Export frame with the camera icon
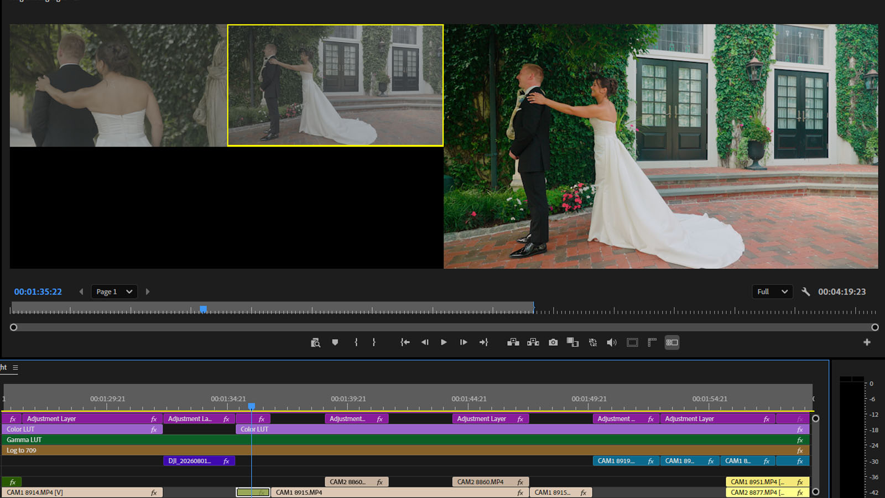Viewport: 885px width, 498px height. click(x=553, y=343)
